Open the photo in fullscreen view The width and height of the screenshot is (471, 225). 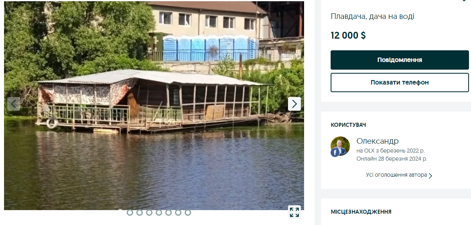pos(294,212)
